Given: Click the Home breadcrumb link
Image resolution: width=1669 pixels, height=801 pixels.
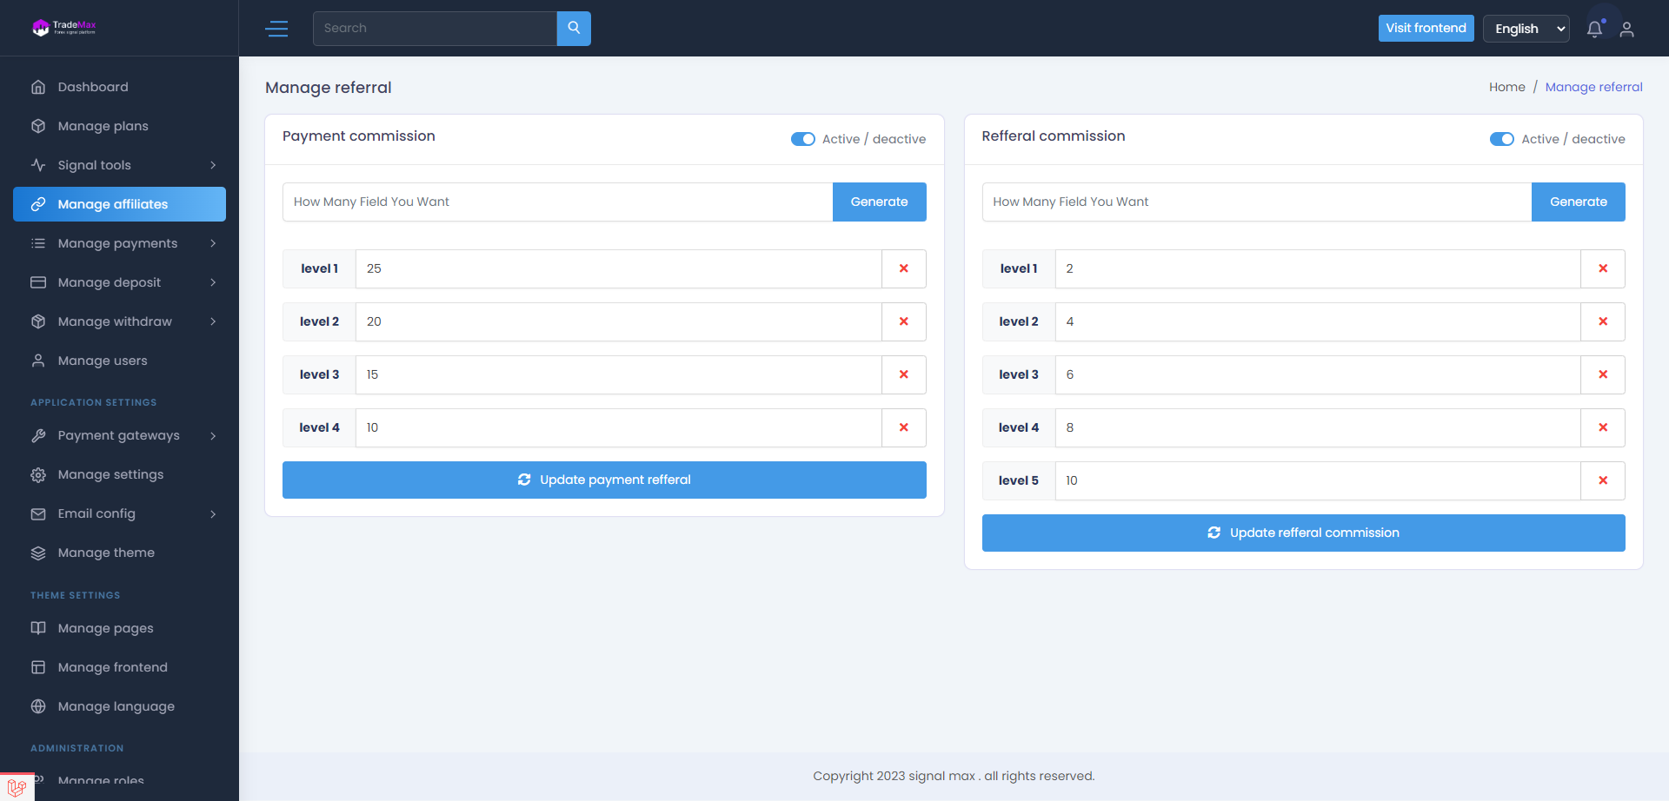Looking at the screenshot, I should click(x=1506, y=87).
